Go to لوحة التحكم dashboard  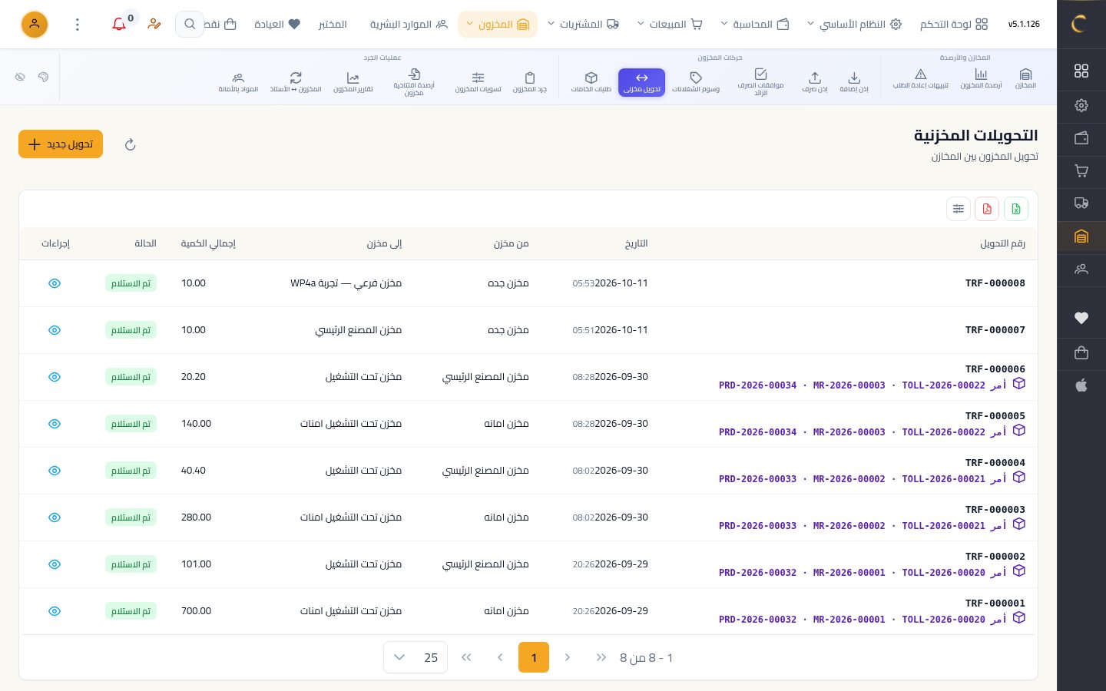[954, 25]
